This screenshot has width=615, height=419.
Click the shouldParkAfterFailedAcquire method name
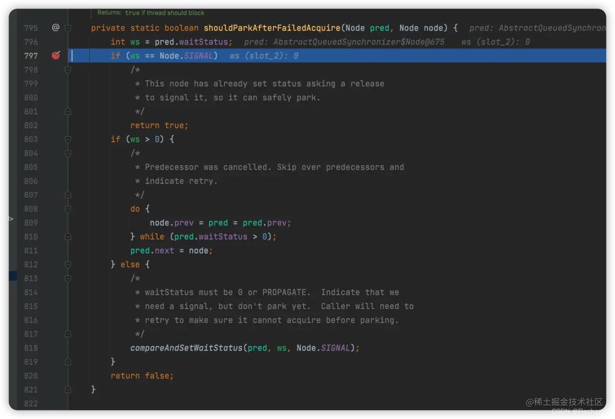(272, 28)
